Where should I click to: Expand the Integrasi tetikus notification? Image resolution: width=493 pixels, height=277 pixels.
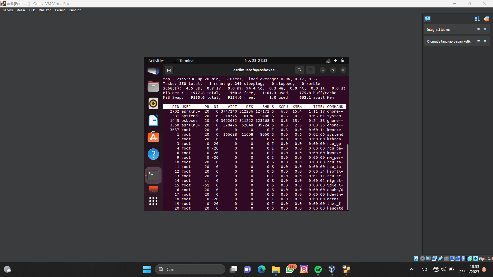(x=441, y=30)
